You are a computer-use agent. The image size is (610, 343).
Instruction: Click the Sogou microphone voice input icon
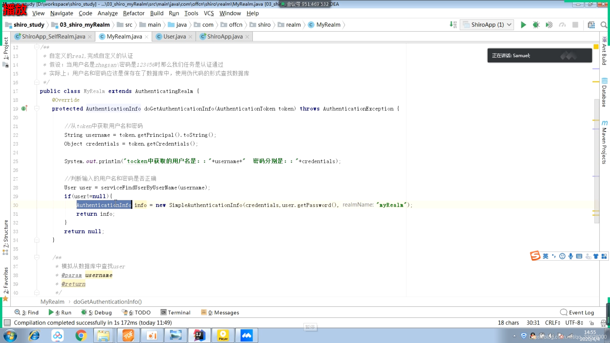coord(571,256)
